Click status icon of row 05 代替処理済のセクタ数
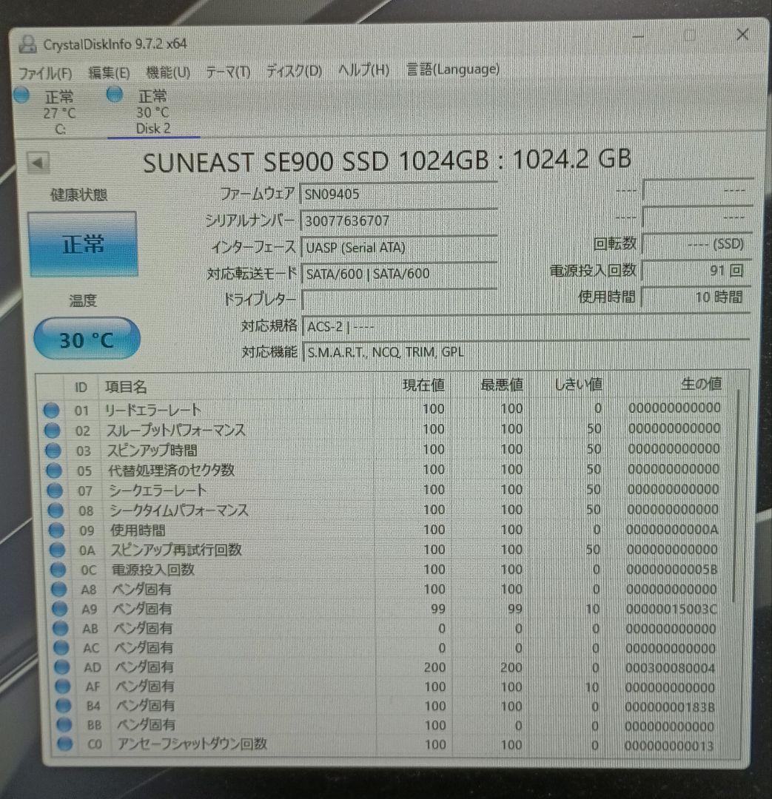This screenshot has height=799, width=772. coord(53,471)
